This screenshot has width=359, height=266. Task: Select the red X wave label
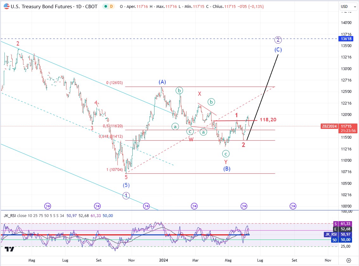(x=200, y=94)
